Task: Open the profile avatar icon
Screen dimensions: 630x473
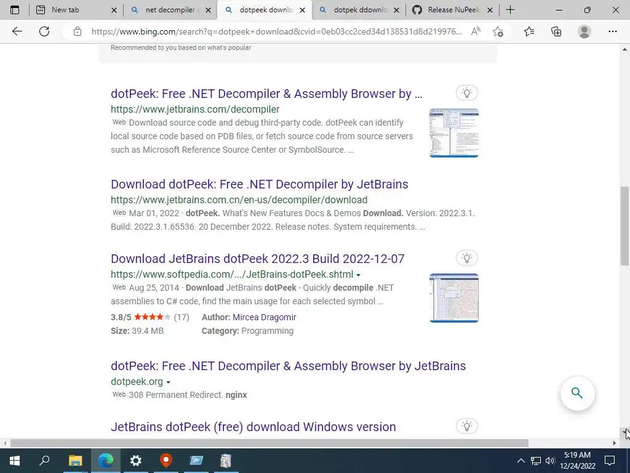Action: tap(584, 31)
